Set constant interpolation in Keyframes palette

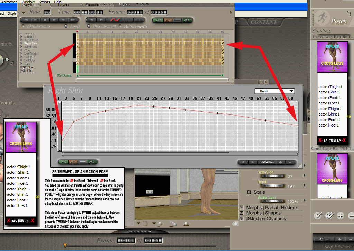coord(177,20)
